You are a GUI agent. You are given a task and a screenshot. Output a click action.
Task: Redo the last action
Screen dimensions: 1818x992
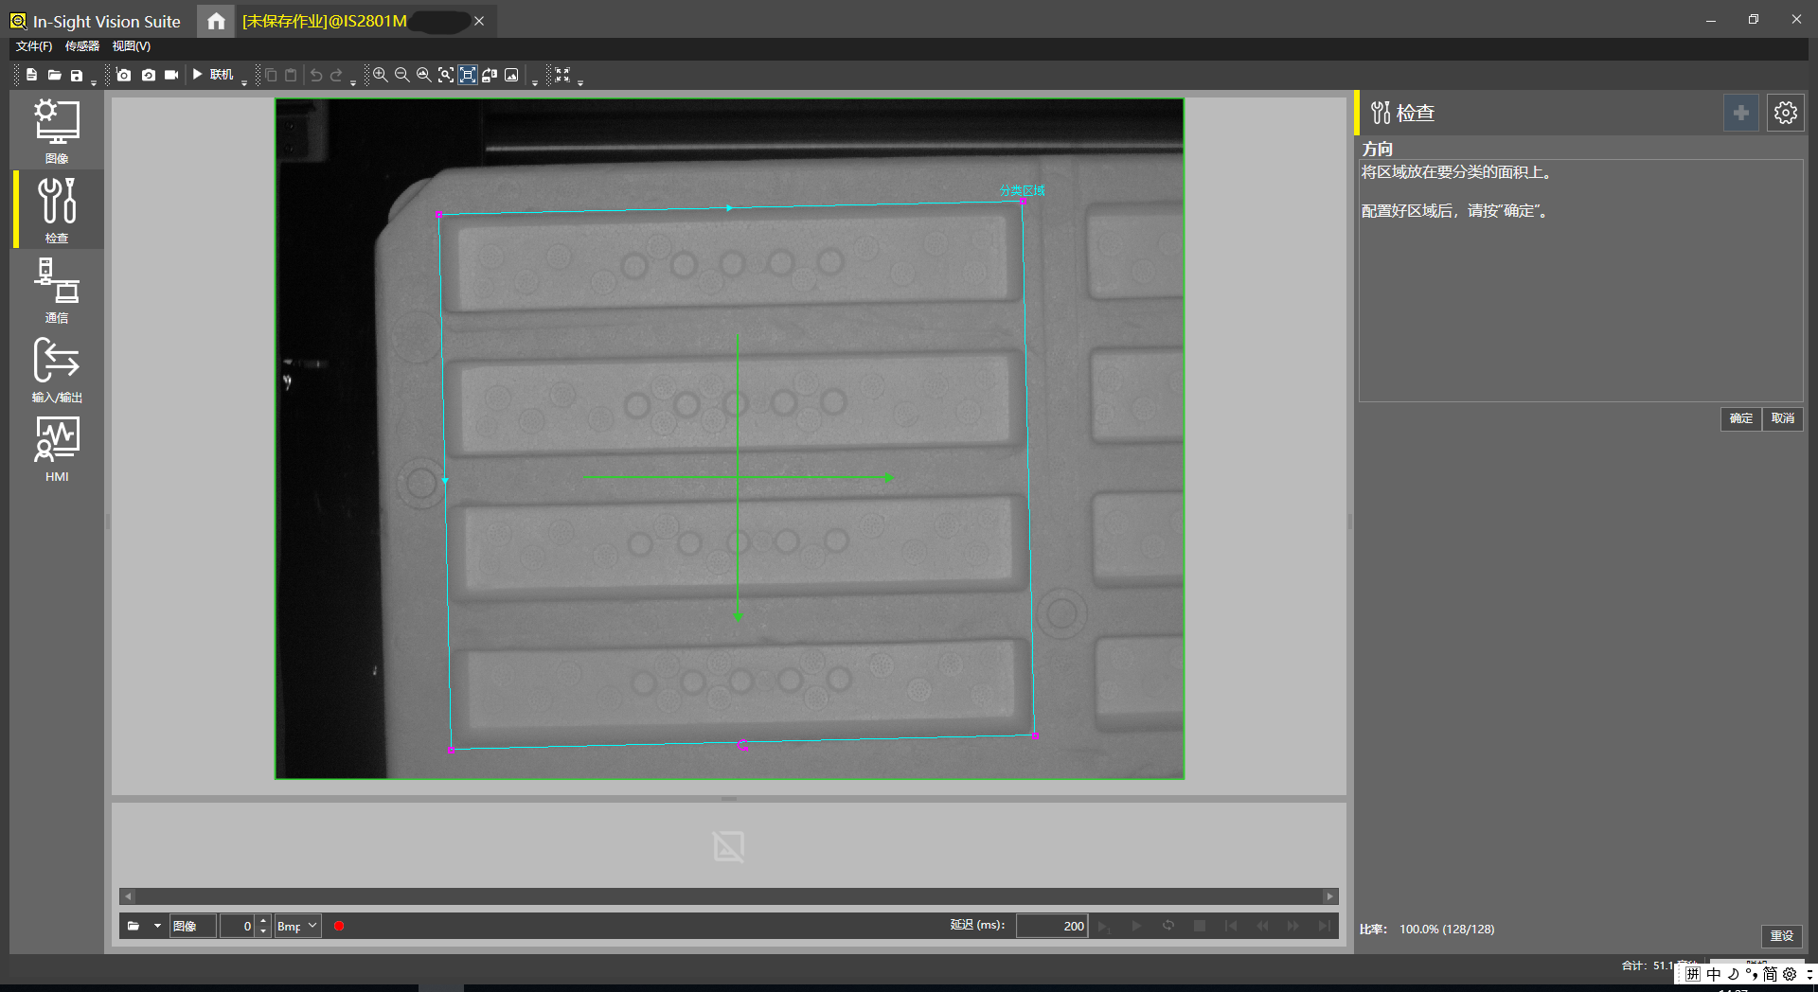(x=336, y=75)
